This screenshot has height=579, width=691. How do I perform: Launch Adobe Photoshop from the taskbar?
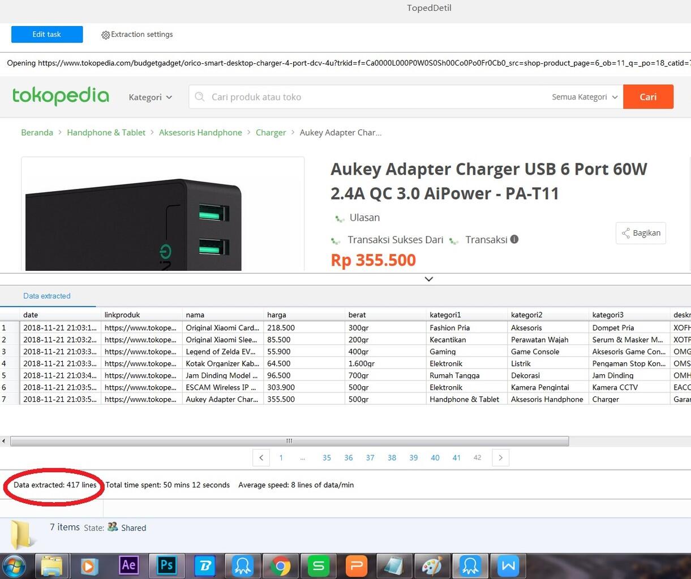166,565
